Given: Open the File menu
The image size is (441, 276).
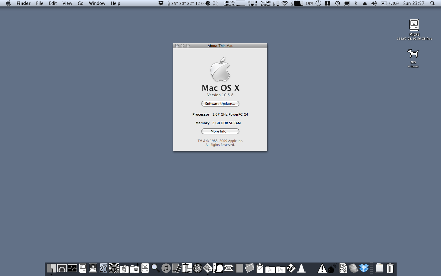Looking at the screenshot, I should tap(40, 3).
